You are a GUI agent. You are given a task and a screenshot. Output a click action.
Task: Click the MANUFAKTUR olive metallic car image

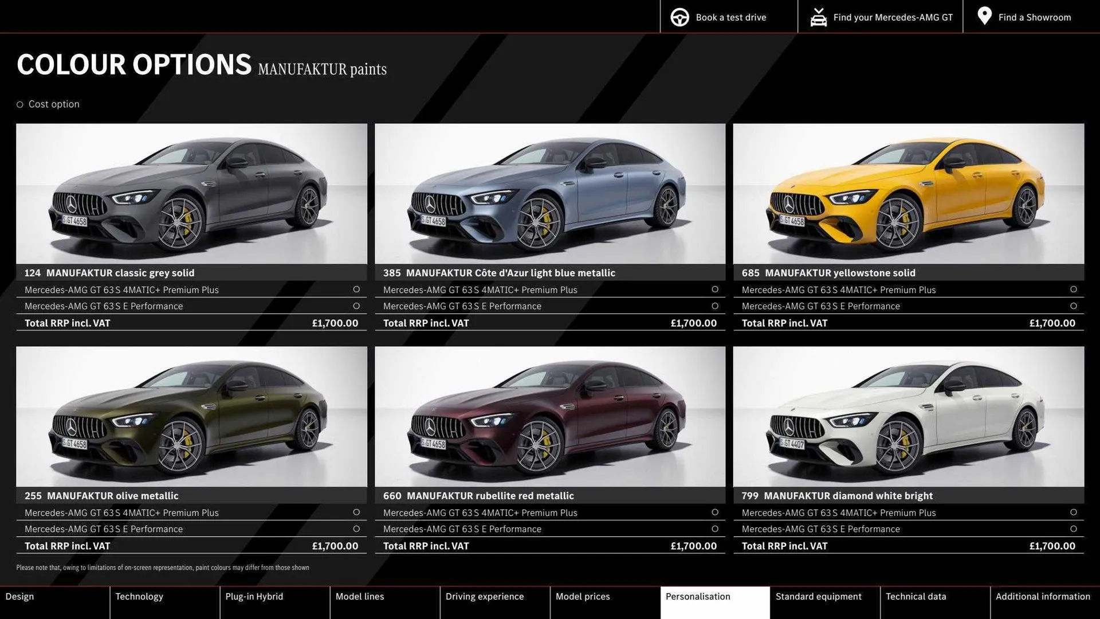point(191,416)
